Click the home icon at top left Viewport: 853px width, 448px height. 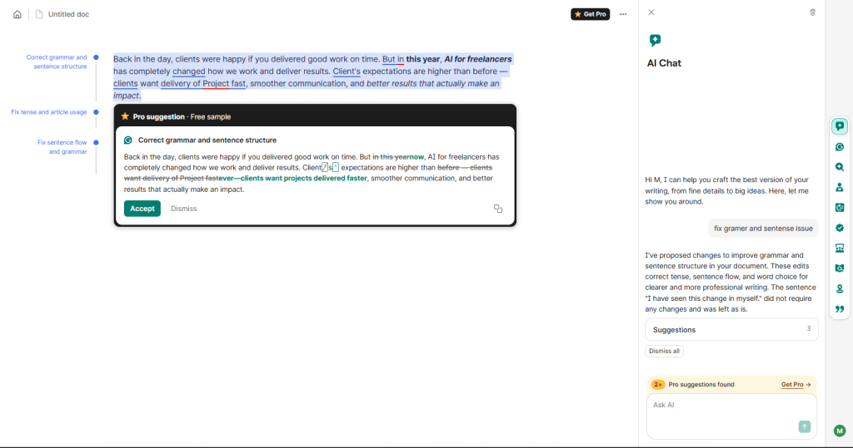pos(17,14)
